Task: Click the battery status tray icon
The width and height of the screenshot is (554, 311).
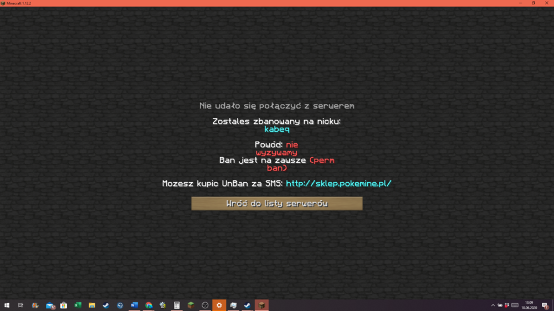Action: pos(500,305)
